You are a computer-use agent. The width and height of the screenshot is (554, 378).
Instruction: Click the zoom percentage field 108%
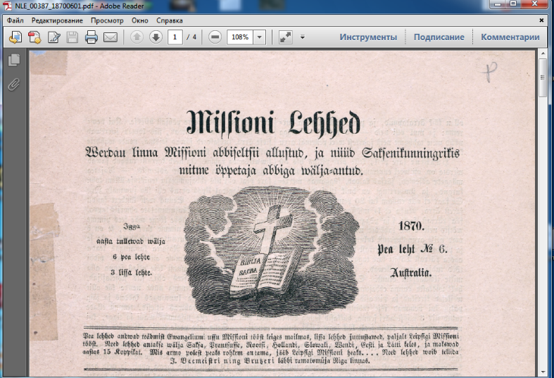coord(240,37)
